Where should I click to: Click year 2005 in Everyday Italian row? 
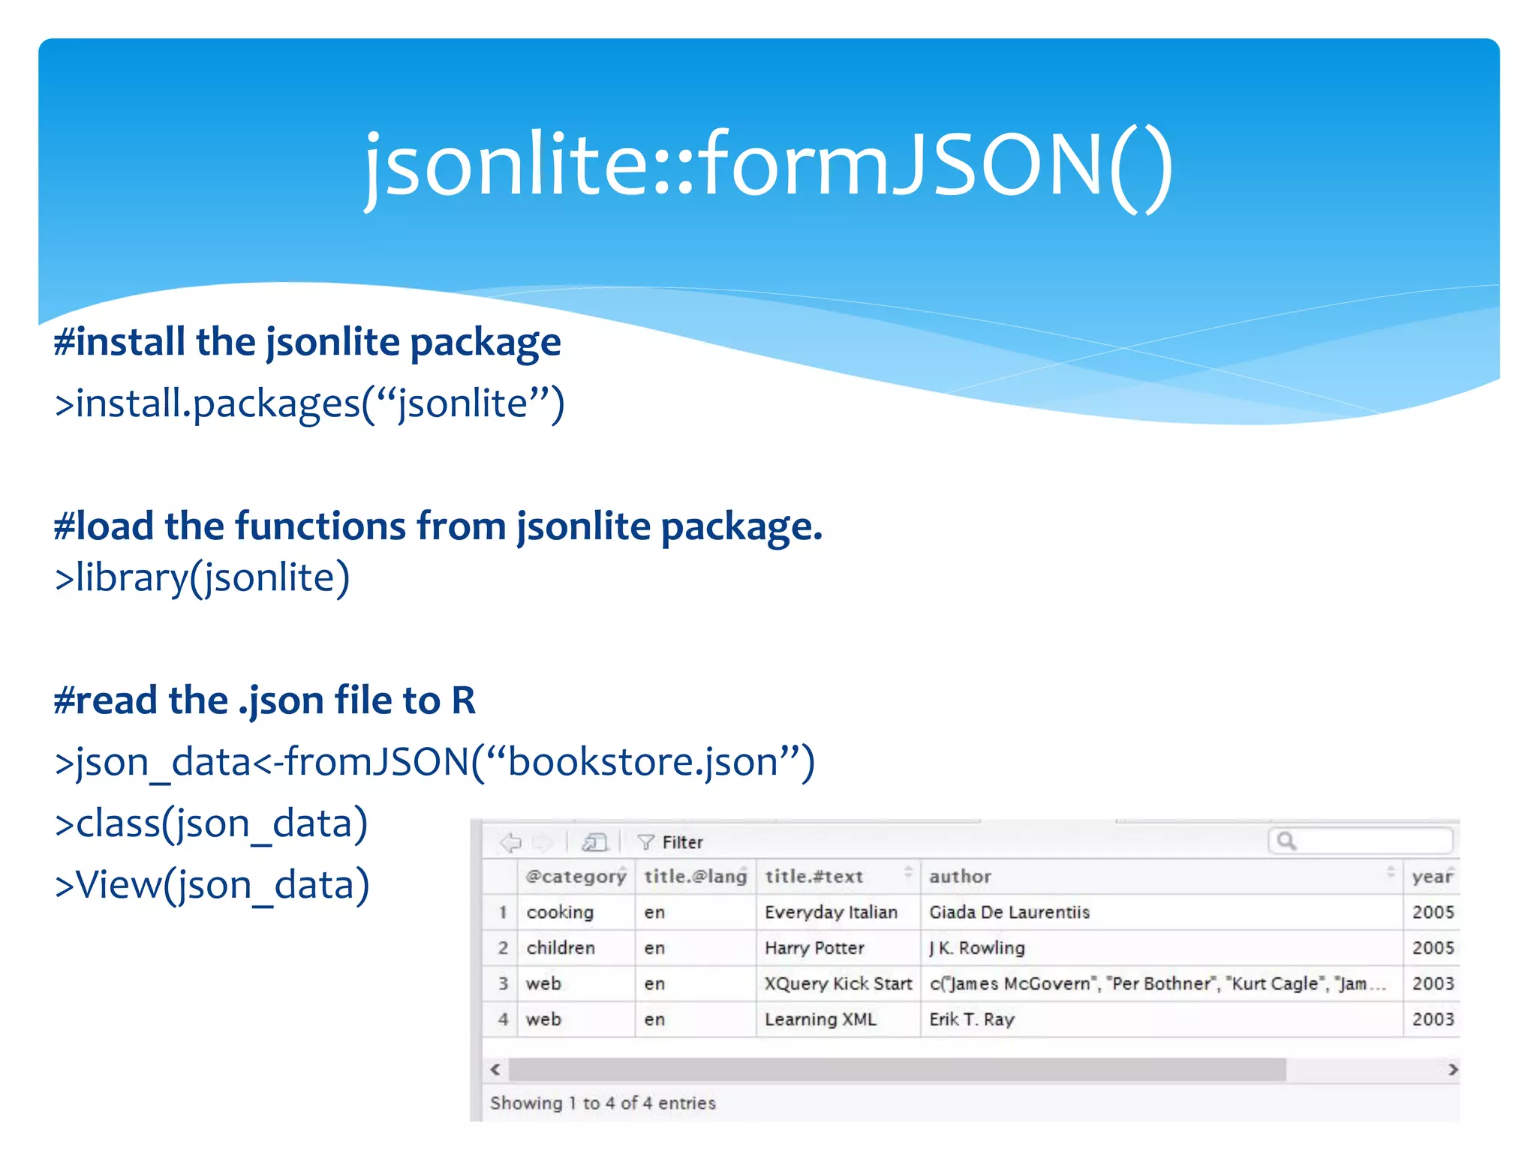[x=1433, y=912]
